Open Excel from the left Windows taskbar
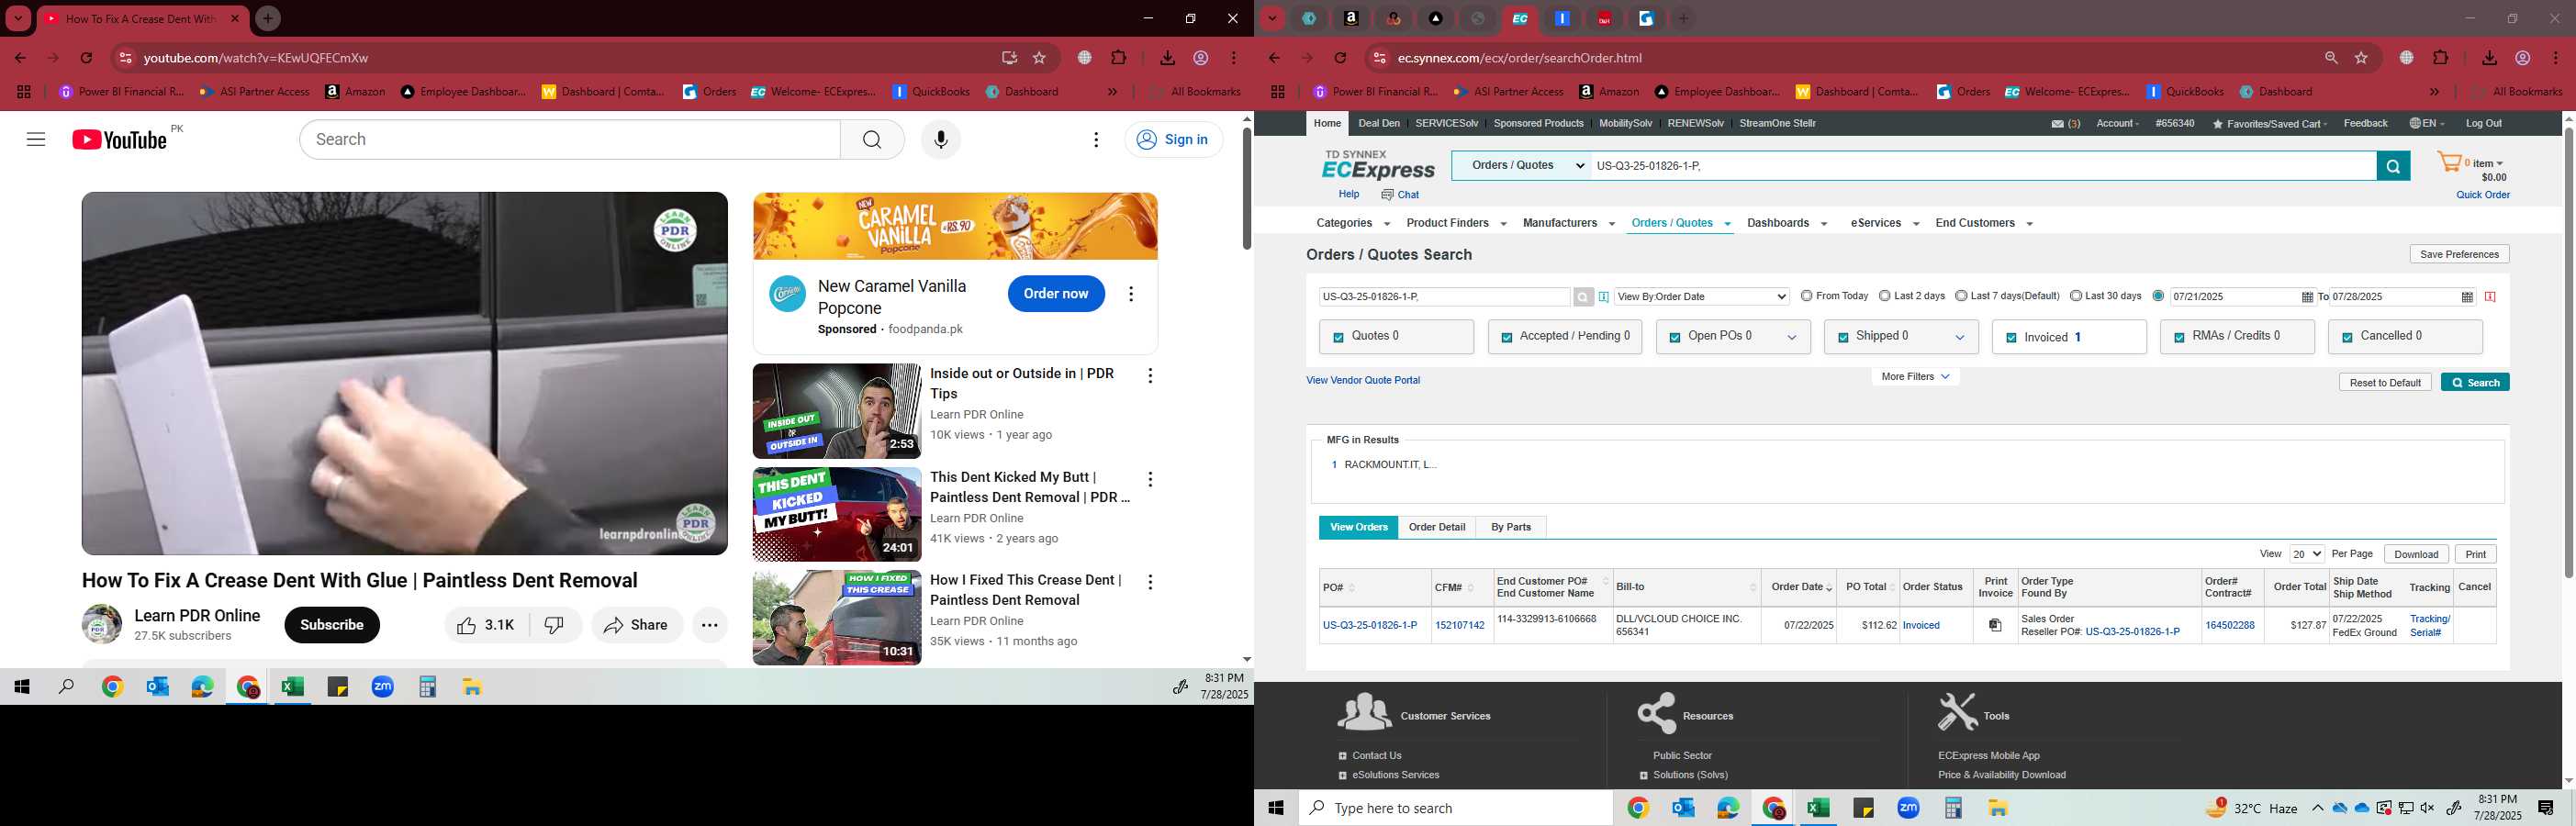Screen dimensions: 2576x826 (292, 687)
